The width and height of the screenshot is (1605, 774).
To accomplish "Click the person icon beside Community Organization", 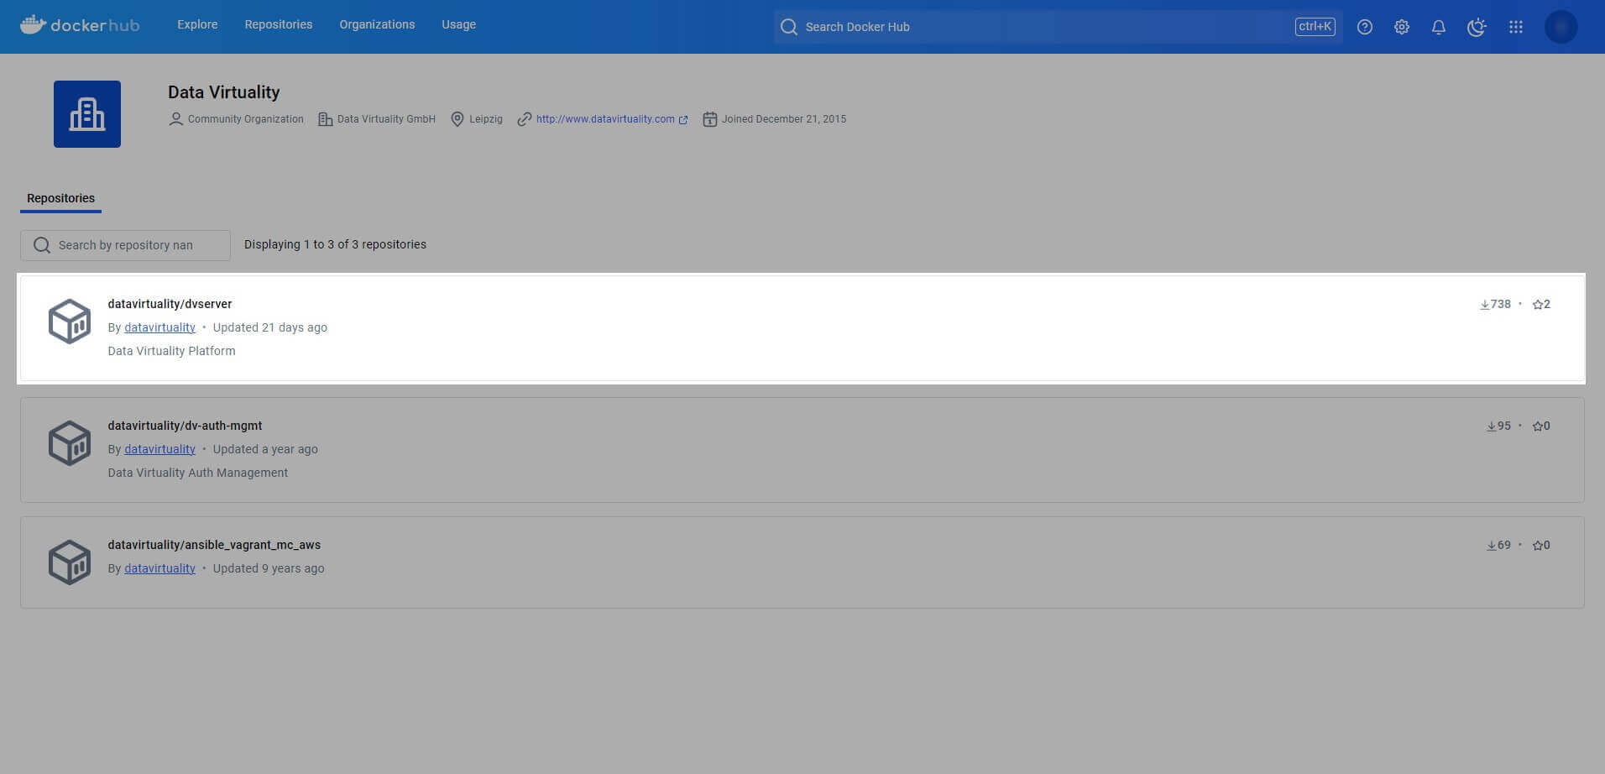I will (x=175, y=119).
